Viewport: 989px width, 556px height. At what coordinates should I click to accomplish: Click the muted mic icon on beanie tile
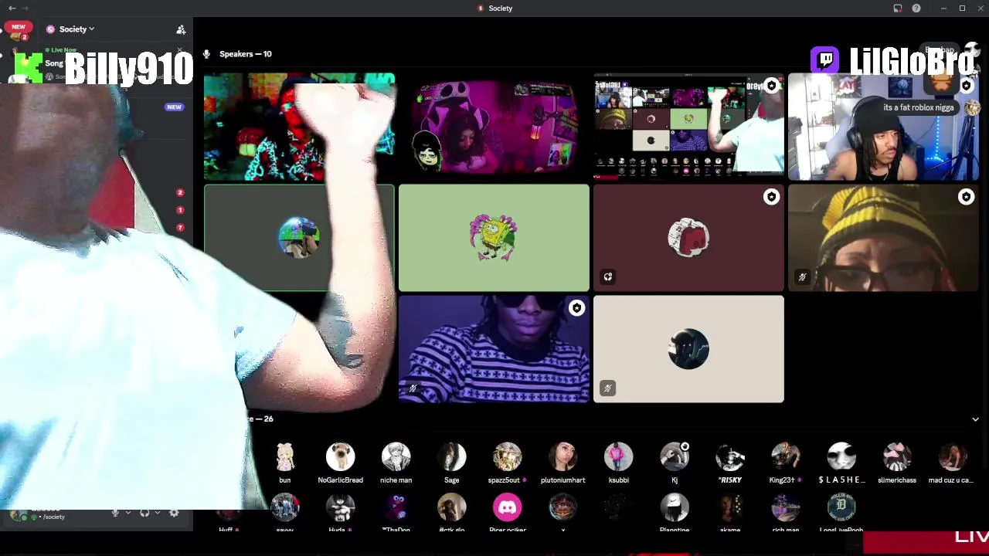(803, 277)
